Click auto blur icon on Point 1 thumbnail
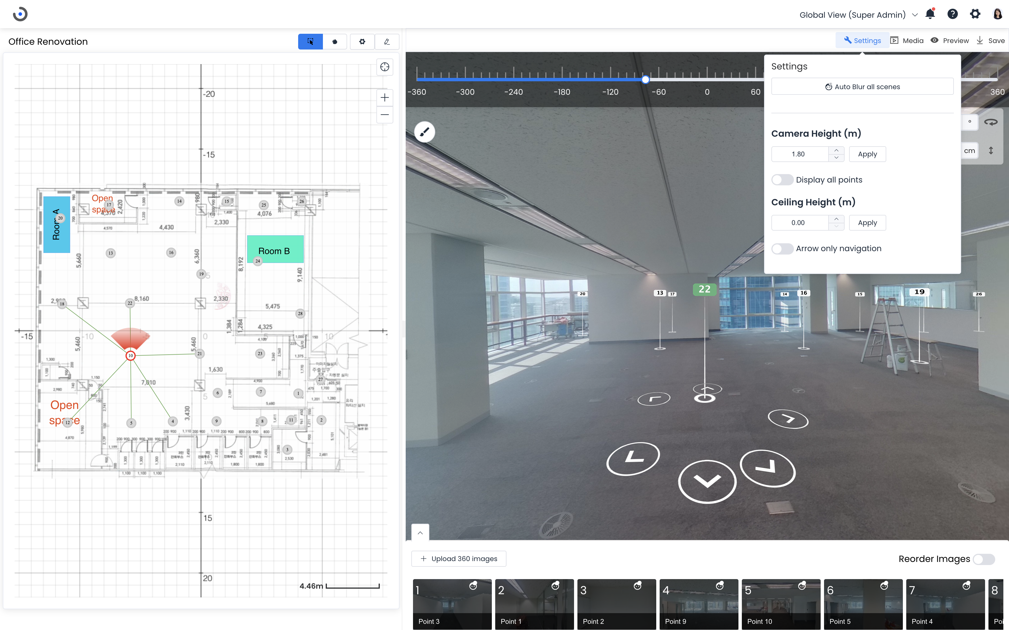1009x630 pixels. click(x=555, y=586)
